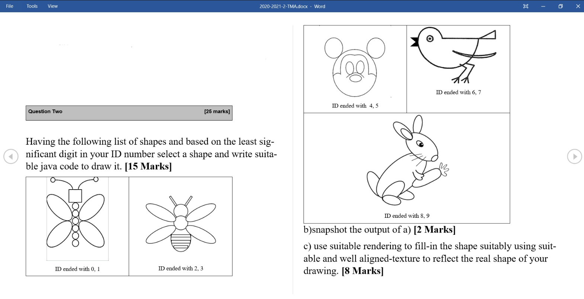Toggle auto-hide reading toolbar icon
Image resolution: width=584 pixels, height=299 pixels.
click(x=526, y=6)
